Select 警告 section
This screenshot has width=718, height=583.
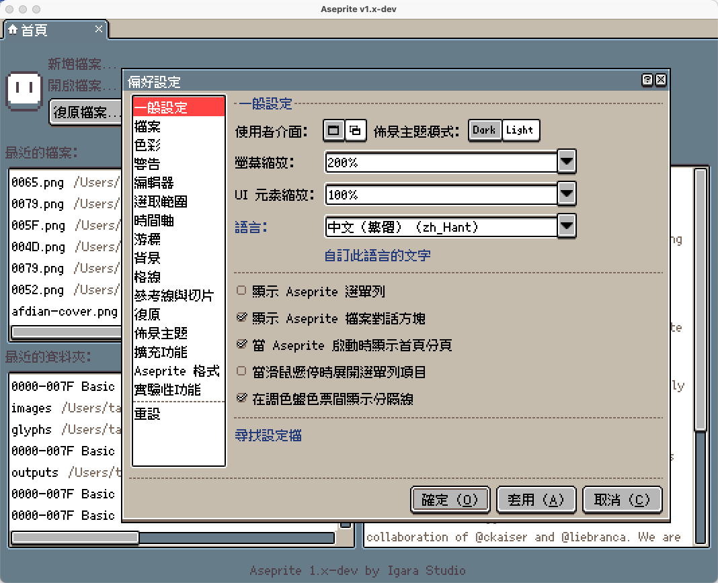tap(179, 164)
